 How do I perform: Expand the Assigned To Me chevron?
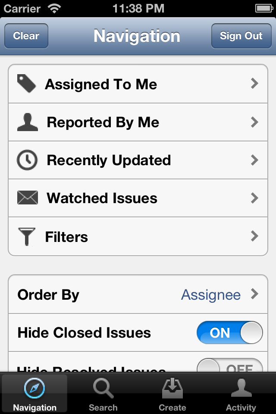[x=254, y=83]
